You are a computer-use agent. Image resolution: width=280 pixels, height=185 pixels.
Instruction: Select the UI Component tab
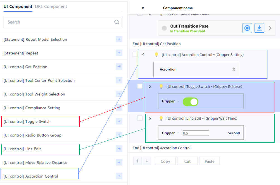point(18,6)
